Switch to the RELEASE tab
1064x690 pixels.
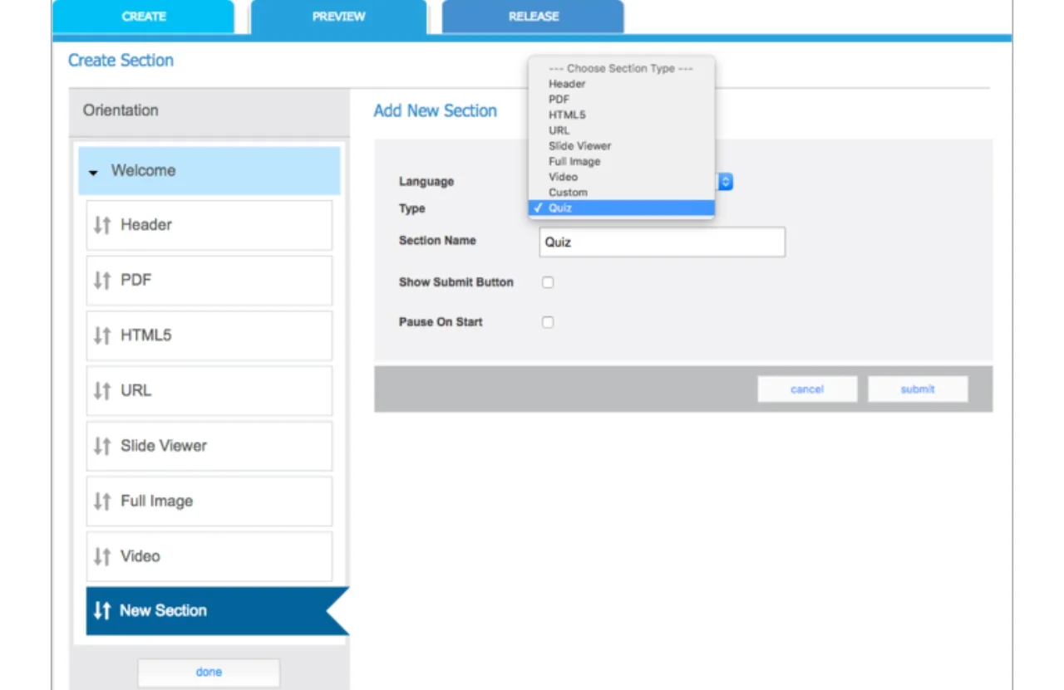(533, 17)
